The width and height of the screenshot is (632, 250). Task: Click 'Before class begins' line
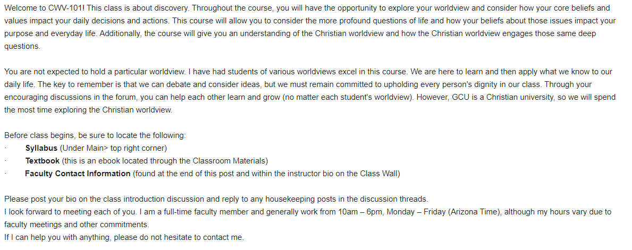tap(95, 136)
